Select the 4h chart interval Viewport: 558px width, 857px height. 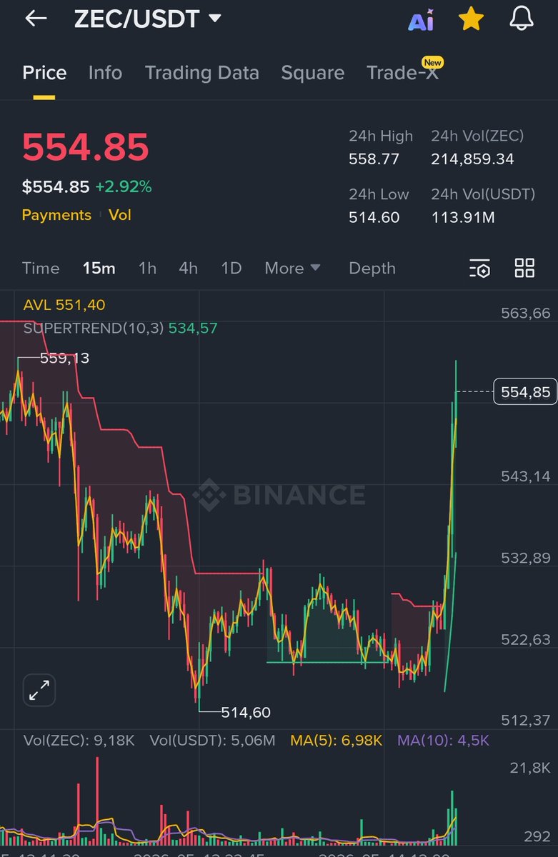pyautogui.click(x=189, y=269)
